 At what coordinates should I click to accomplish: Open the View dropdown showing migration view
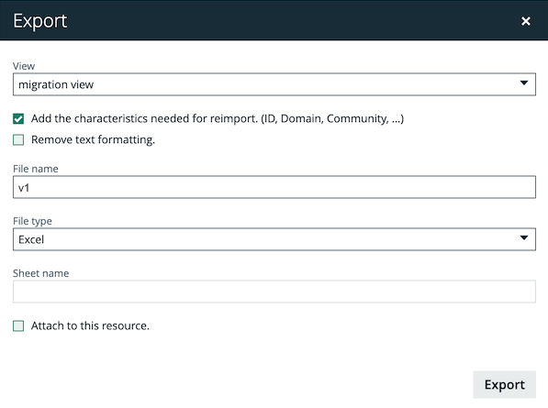(x=274, y=84)
